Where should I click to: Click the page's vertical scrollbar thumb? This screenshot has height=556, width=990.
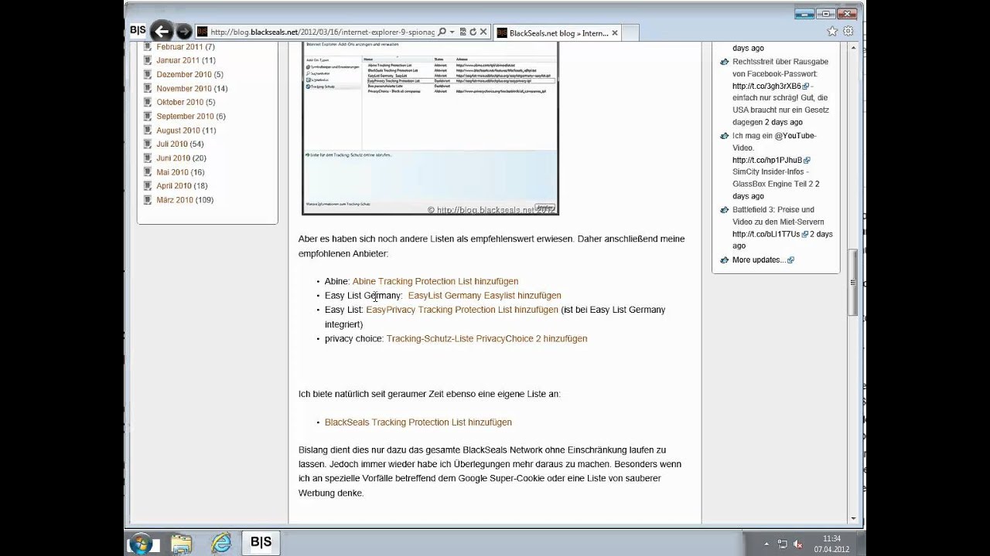click(853, 281)
